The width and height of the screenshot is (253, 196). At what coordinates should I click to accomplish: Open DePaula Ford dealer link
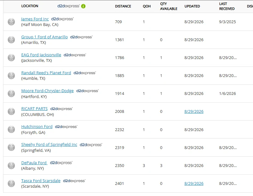34,163
